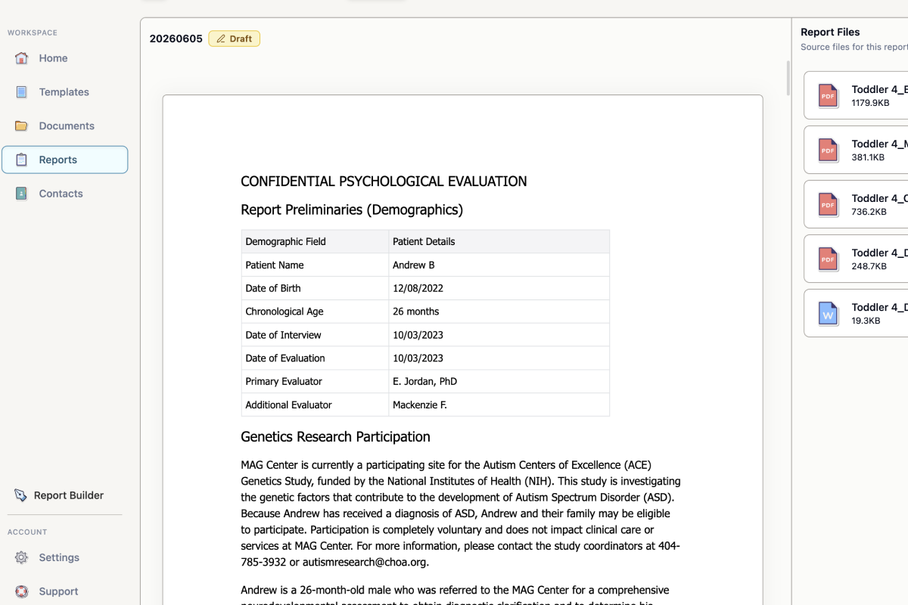Click the Report Preliminaries (Demographics) heading
This screenshot has height=605, width=908.
(x=352, y=209)
